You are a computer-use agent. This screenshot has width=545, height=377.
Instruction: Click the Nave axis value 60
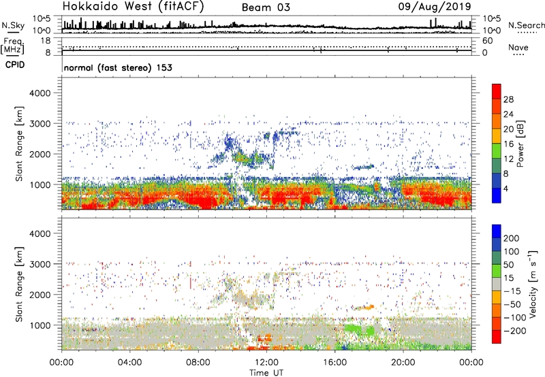487,41
